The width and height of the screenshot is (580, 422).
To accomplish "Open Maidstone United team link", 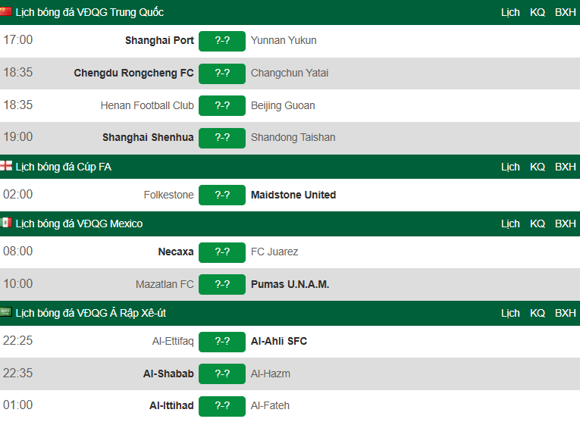I will tap(293, 195).
